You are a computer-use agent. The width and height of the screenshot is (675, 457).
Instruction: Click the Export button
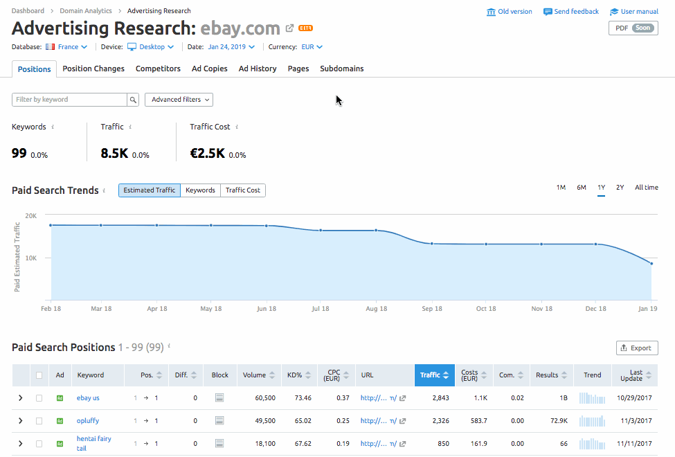(637, 348)
